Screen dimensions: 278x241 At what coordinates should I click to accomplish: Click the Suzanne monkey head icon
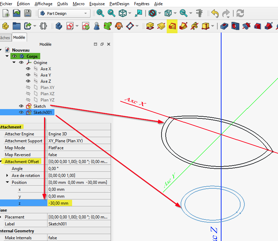click(x=119, y=26)
